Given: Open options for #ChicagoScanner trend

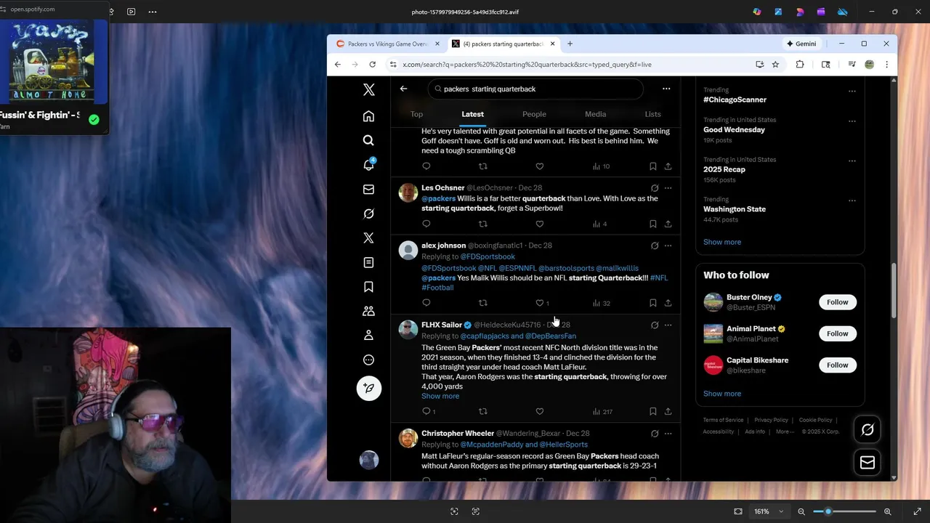Looking at the screenshot, I should pos(852,91).
